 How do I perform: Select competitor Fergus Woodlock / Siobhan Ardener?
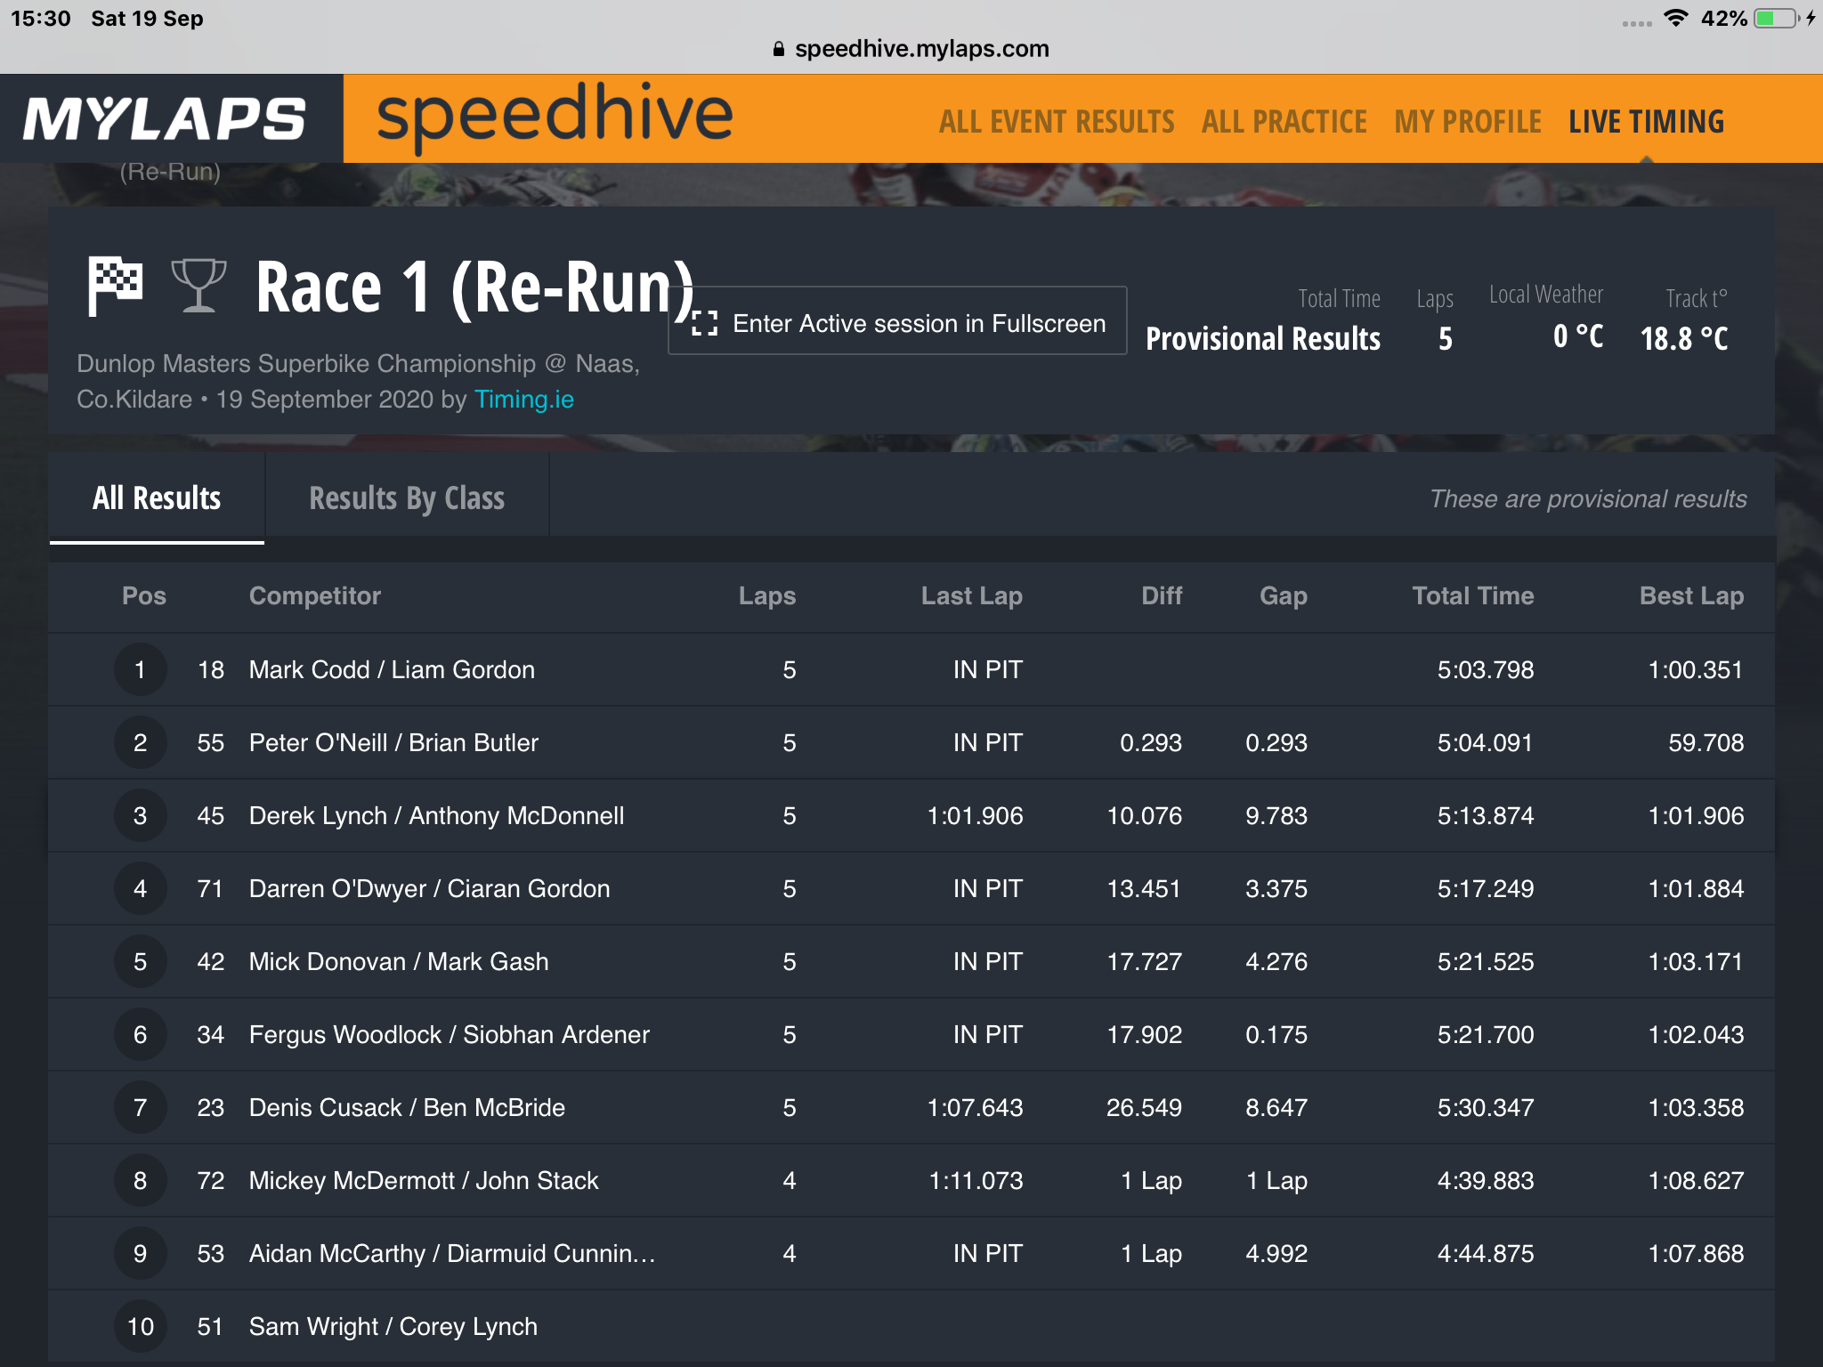(x=449, y=1034)
